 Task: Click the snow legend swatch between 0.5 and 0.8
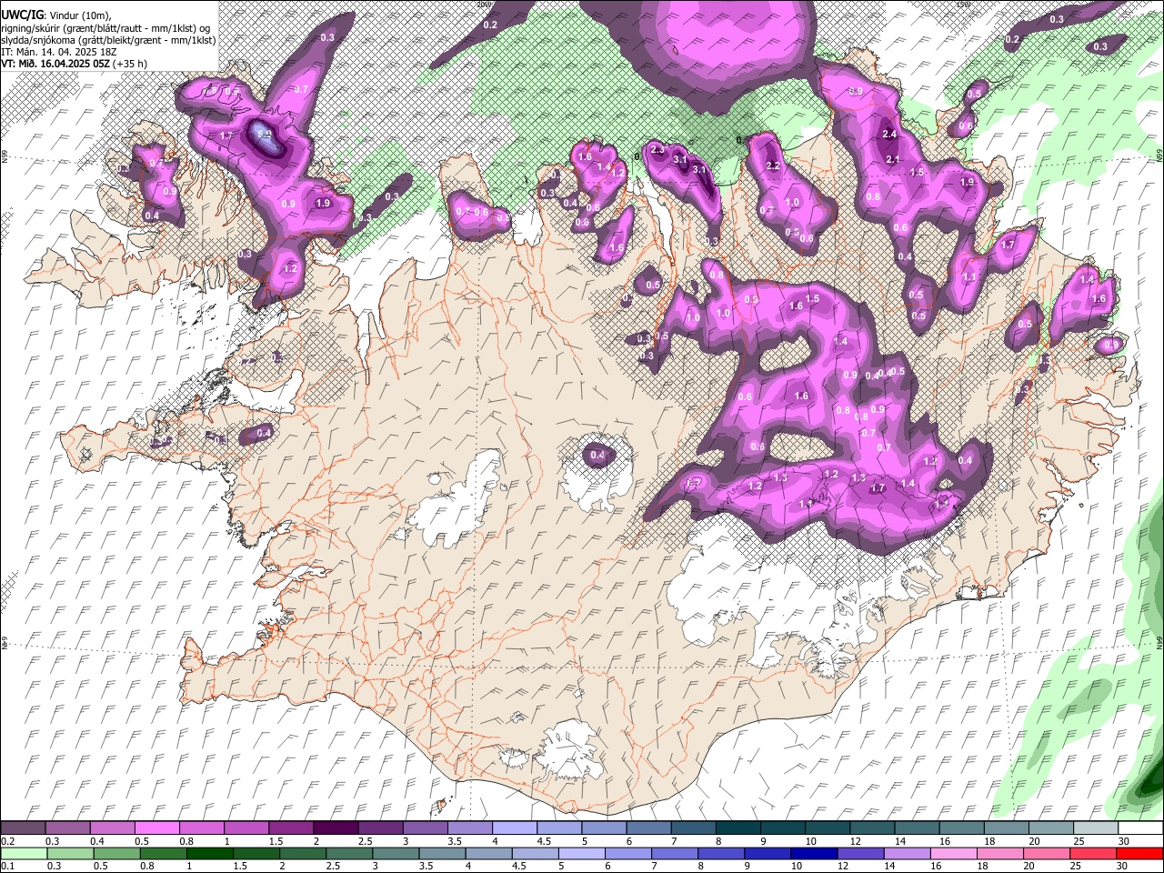[x=156, y=828]
